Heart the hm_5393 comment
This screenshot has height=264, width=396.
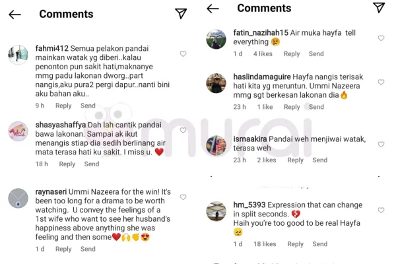pos(381,210)
